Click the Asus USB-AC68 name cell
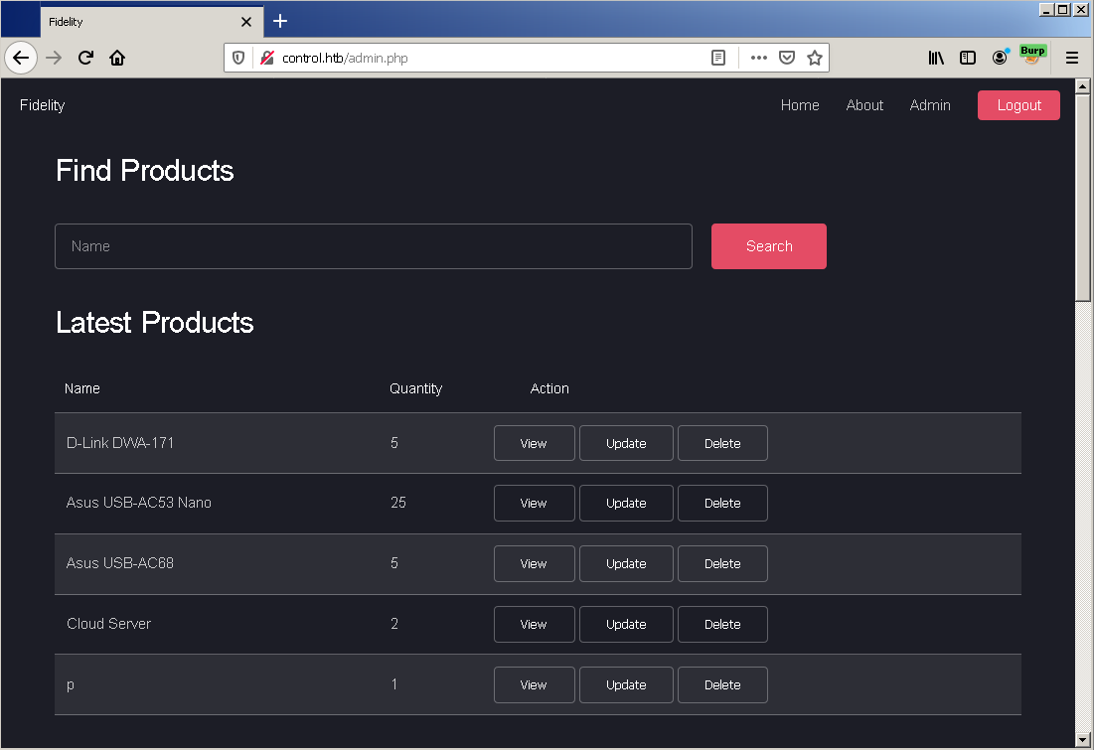 [x=120, y=563]
